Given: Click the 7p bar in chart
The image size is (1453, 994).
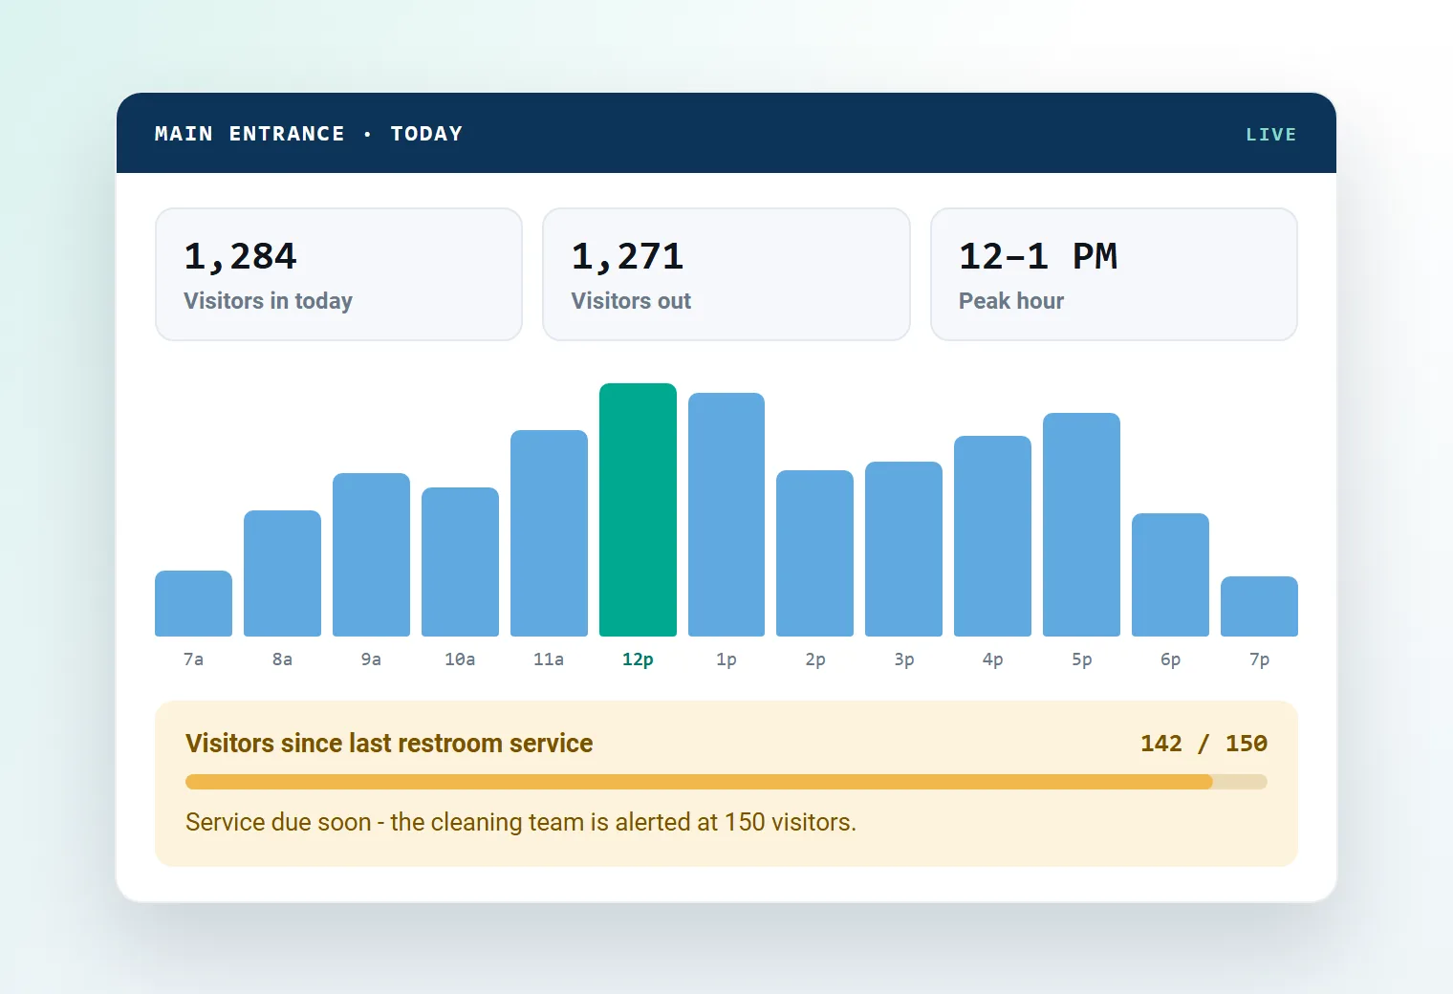Looking at the screenshot, I should [1259, 606].
